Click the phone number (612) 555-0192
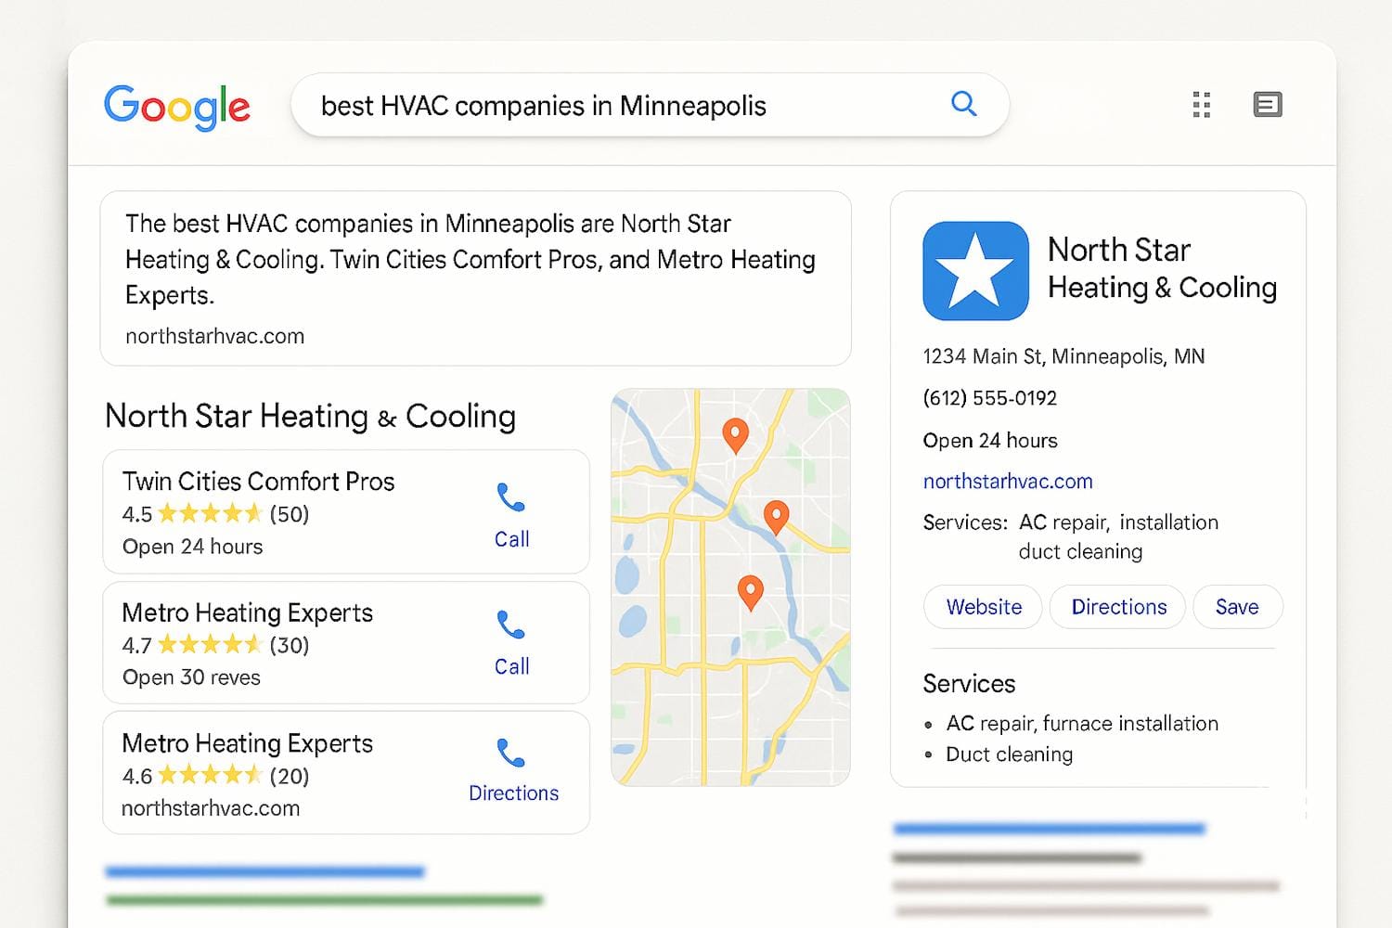Viewport: 1392px width, 928px height. click(x=989, y=398)
